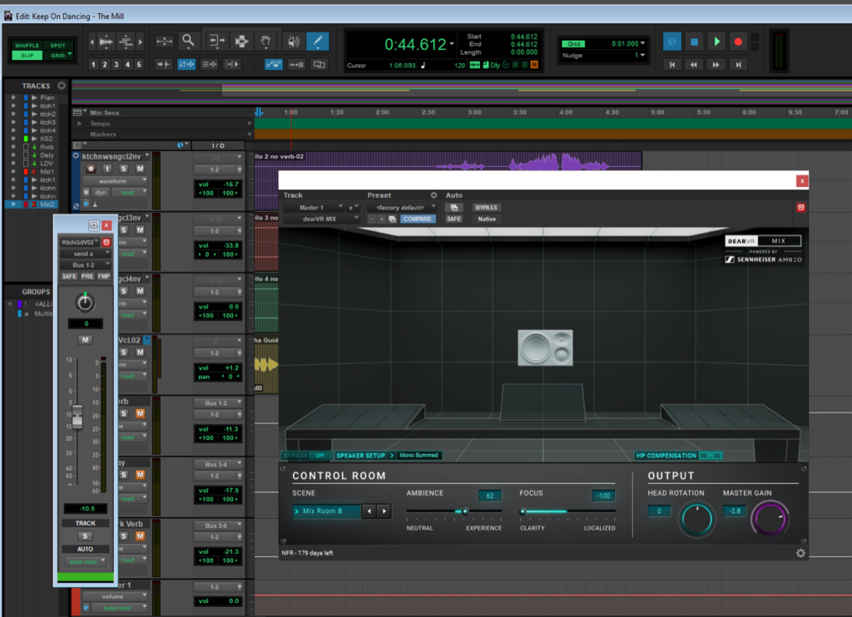
Task: Open Tracks list dropdown menu
Action: 62,86
